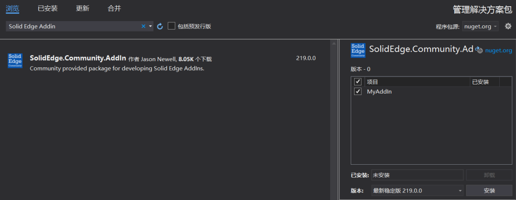Expand the search history dropdown arrow
The width and height of the screenshot is (516, 200).
pyautogui.click(x=150, y=26)
